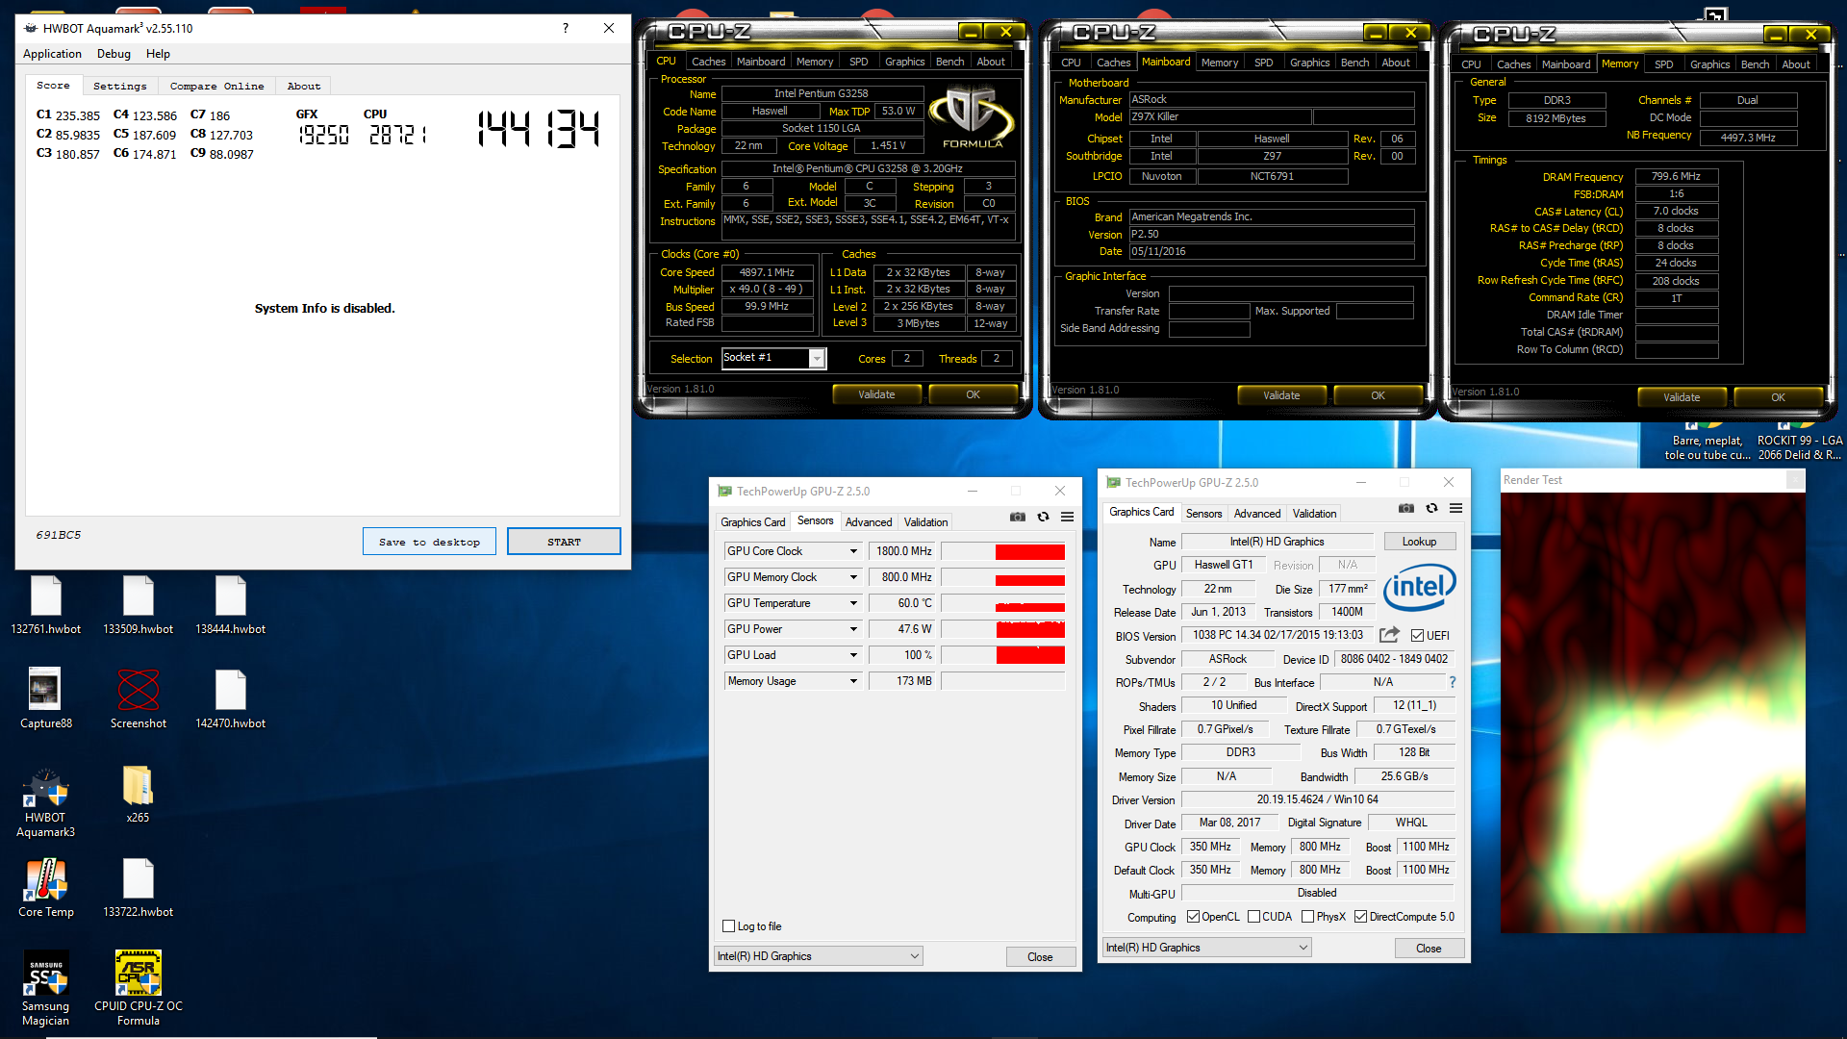1847x1039 pixels.
Task: Click the Aquamark help question mark button
Action: click(x=565, y=28)
